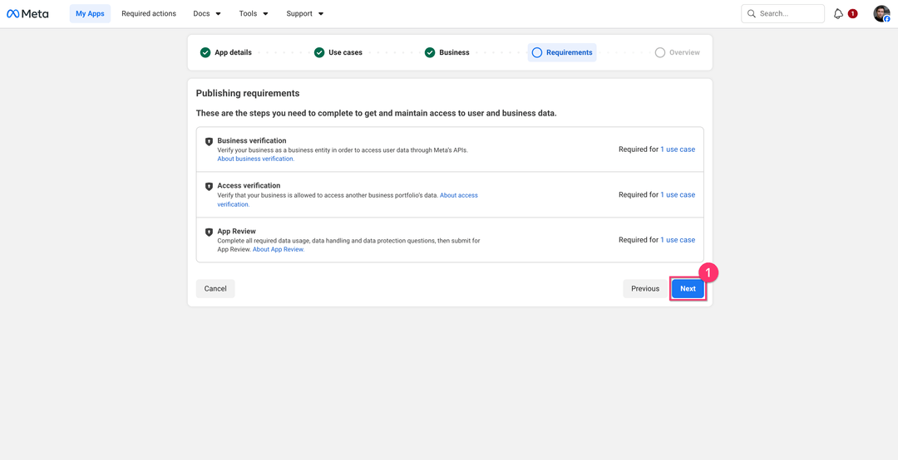This screenshot has height=460, width=898.
Task: Open the My Apps tab
Action: coord(90,14)
